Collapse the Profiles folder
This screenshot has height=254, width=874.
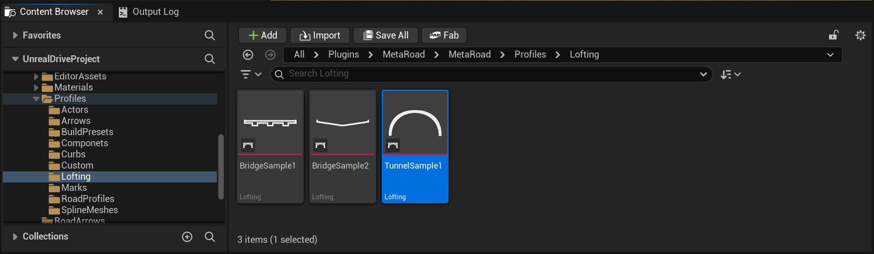[36, 98]
